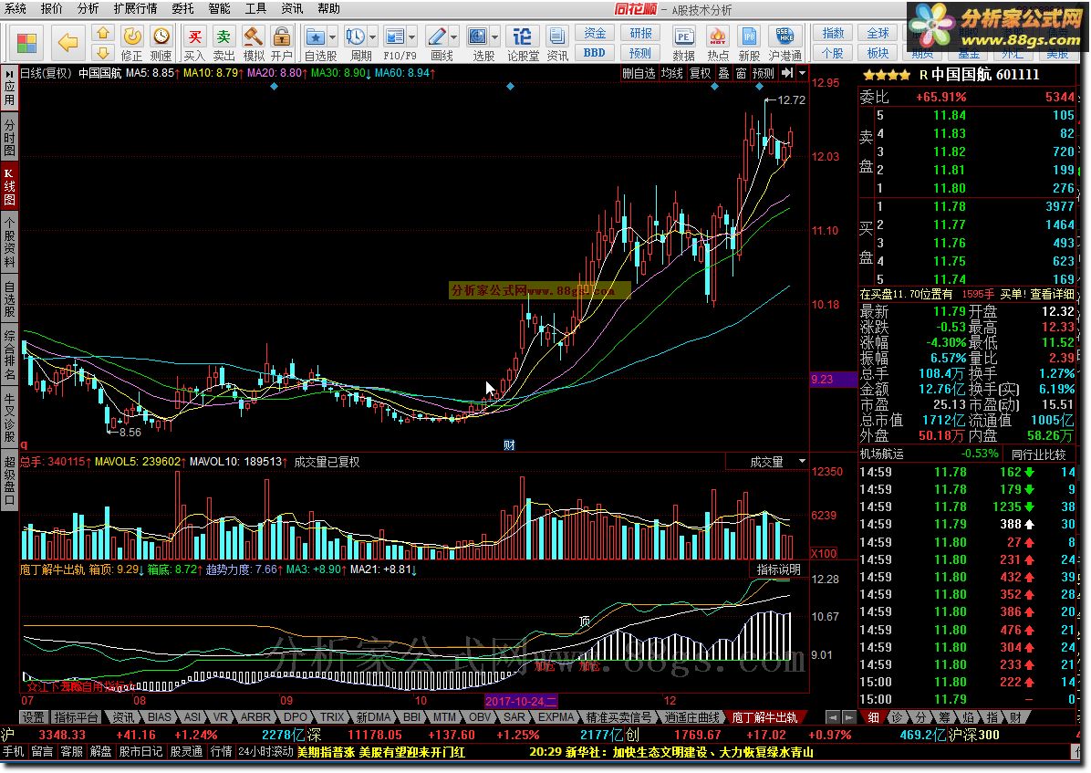Expand the 自选股 dropdown arrow
The image size is (1091, 773).
333,37
